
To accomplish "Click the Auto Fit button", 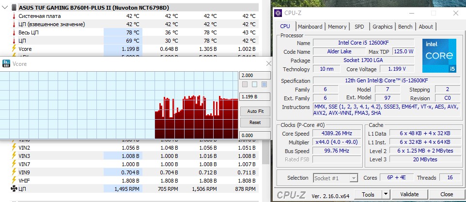I will click(x=255, y=112).
